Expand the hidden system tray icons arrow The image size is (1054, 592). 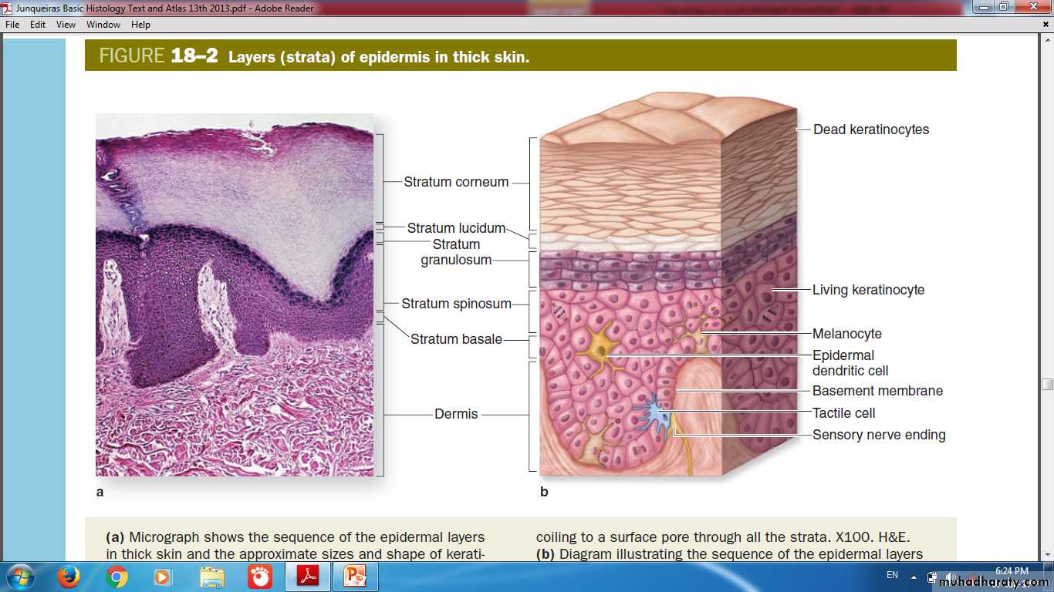[x=914, y=576]
